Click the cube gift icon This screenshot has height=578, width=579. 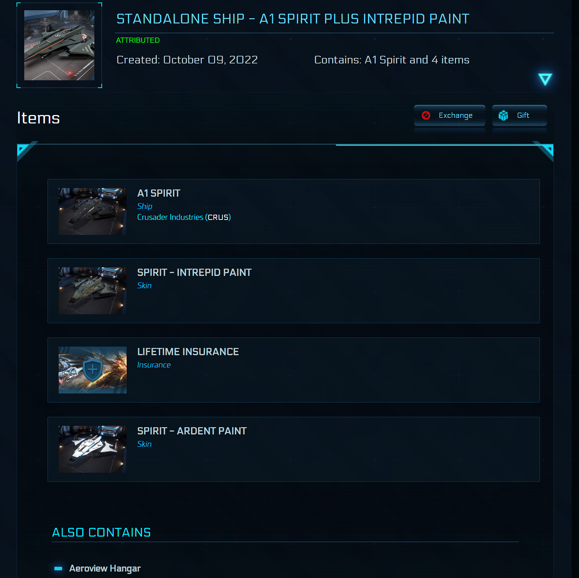click(x=503, y=115)
